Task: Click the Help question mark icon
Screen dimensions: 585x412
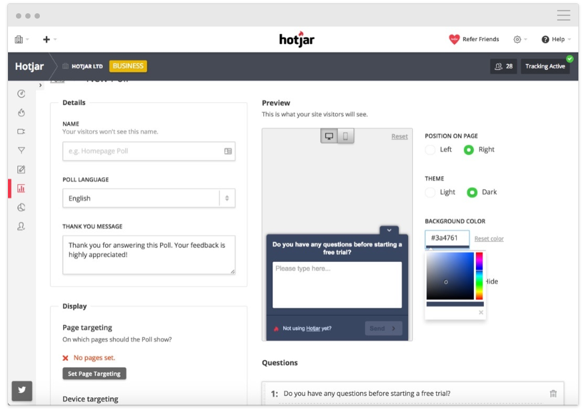Action: (545, 39)
